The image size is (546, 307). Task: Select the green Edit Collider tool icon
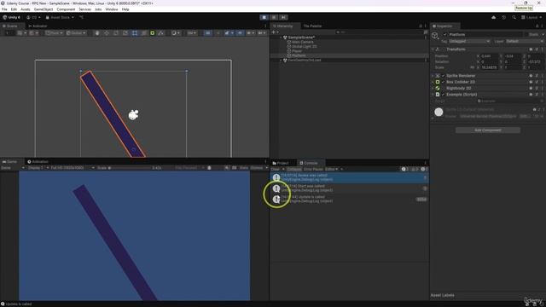click(x=152, y=33)
